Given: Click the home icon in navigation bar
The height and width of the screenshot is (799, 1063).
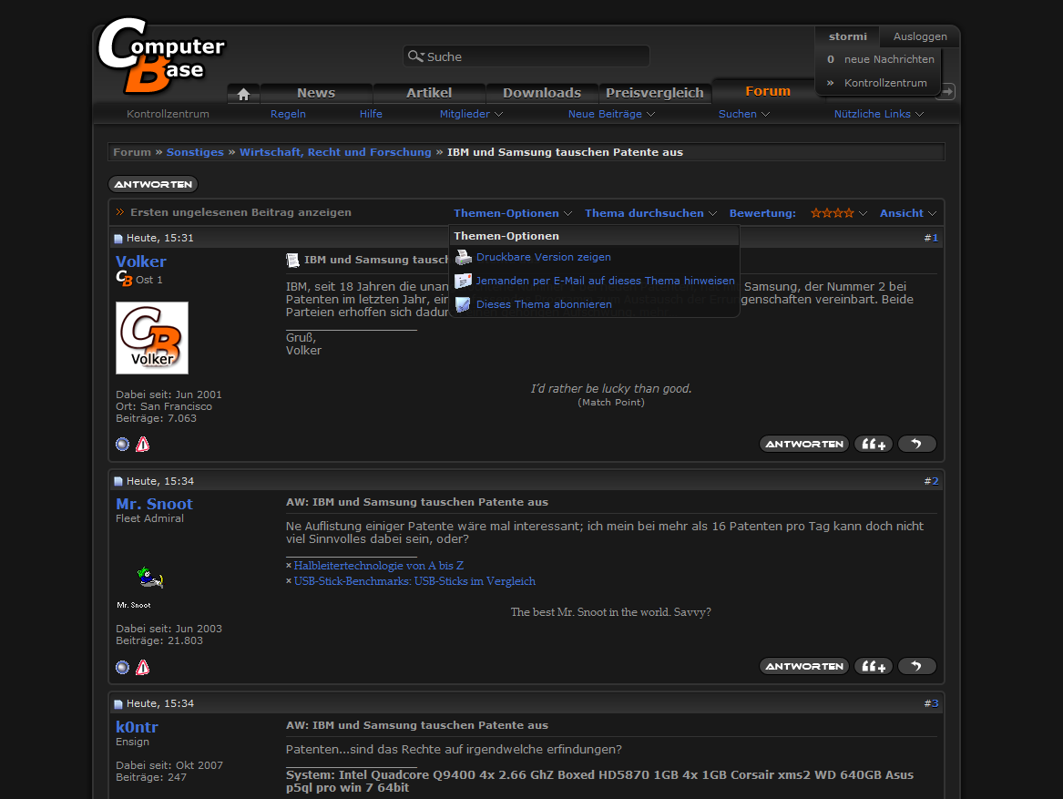Looking at the screenshot, I should pyautogui.click(x=243, y=94).
